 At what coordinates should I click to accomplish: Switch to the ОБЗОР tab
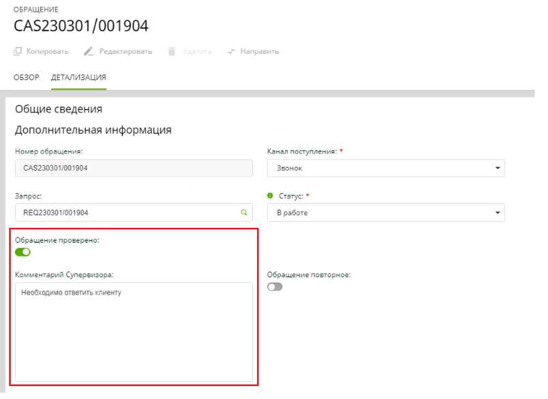(27, 76)
